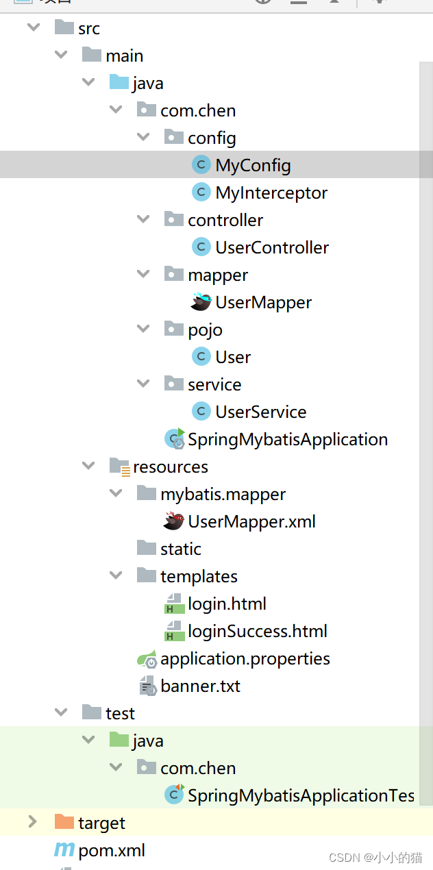Click the MyBatis icon beside UserMapper.xml
This screenshot has width=433, height=870.
(174, 521)
